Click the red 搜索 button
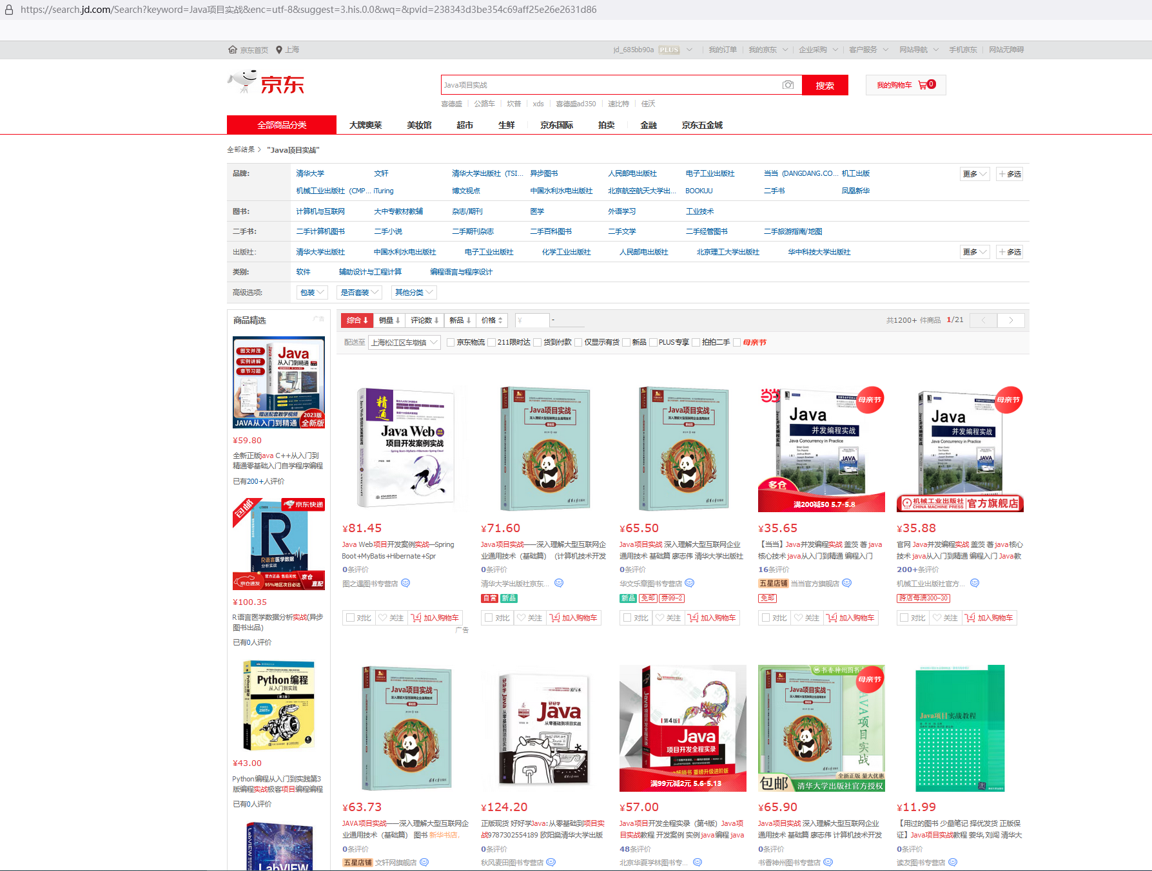Viewport: 1152px width, 871px height. coord(825,85)
